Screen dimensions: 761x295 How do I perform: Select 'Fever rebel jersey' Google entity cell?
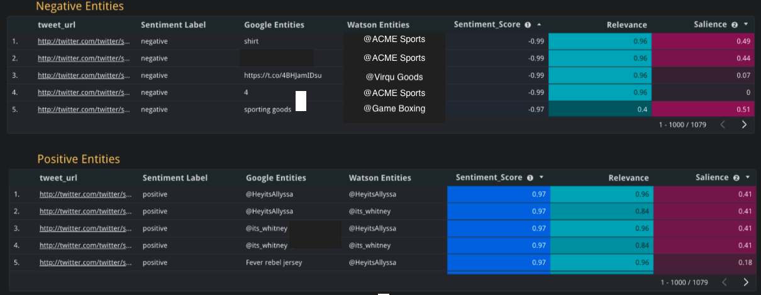click(274, 262)
